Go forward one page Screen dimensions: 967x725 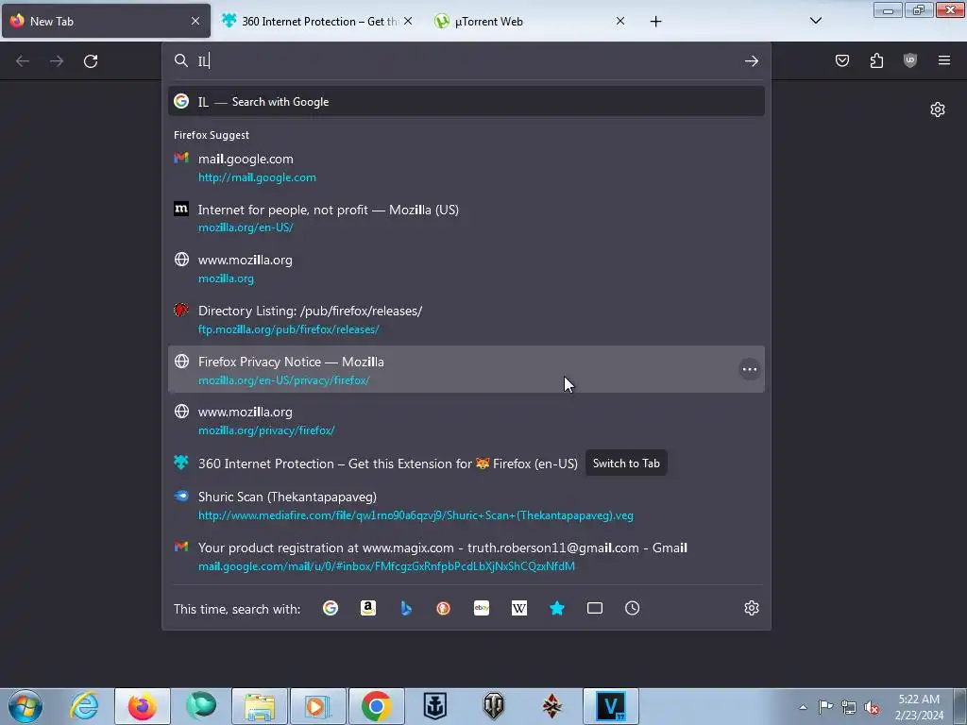pyautogui.click(x=57, y=61)
